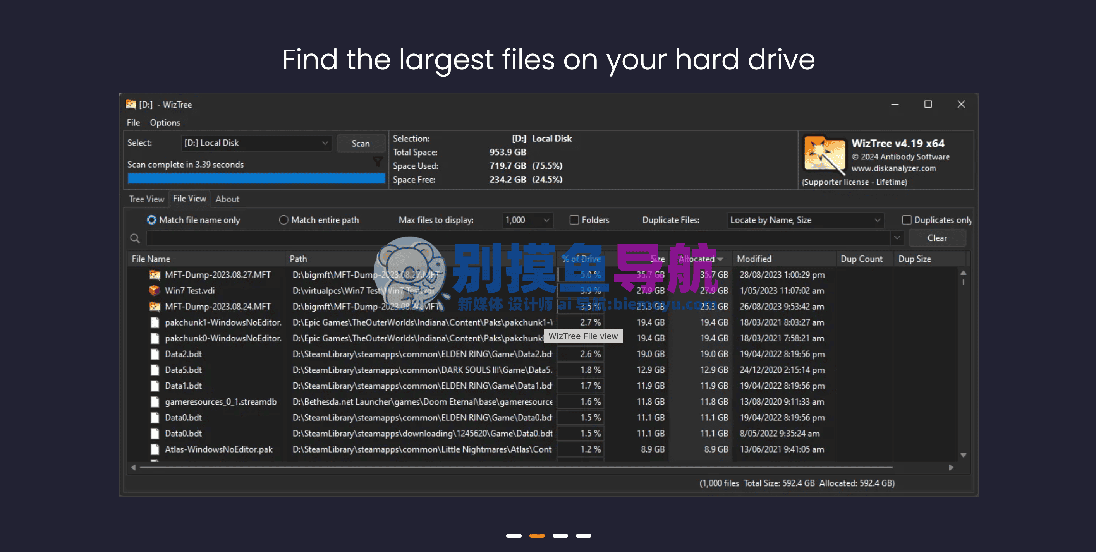The width and height of the screenshot is (1096, 552).
Task: Click the Data1.bdt file icon
Action: 155,386
